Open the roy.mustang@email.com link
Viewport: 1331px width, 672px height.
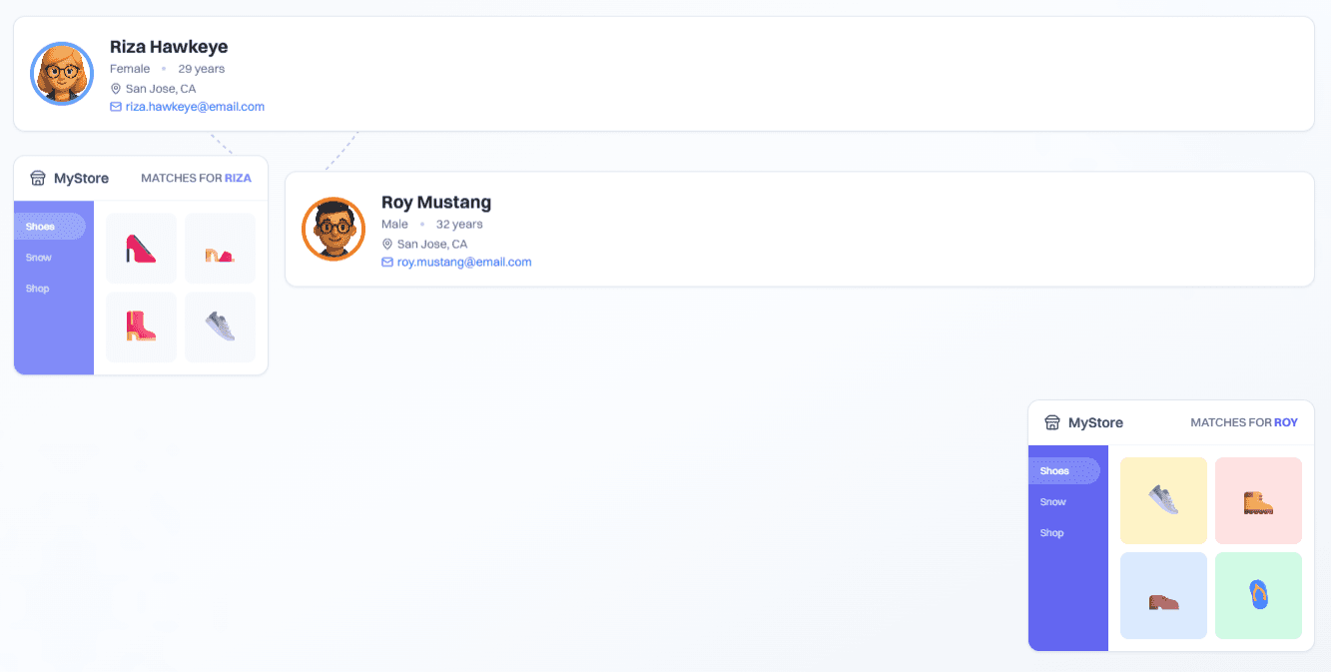pos(464,263)
